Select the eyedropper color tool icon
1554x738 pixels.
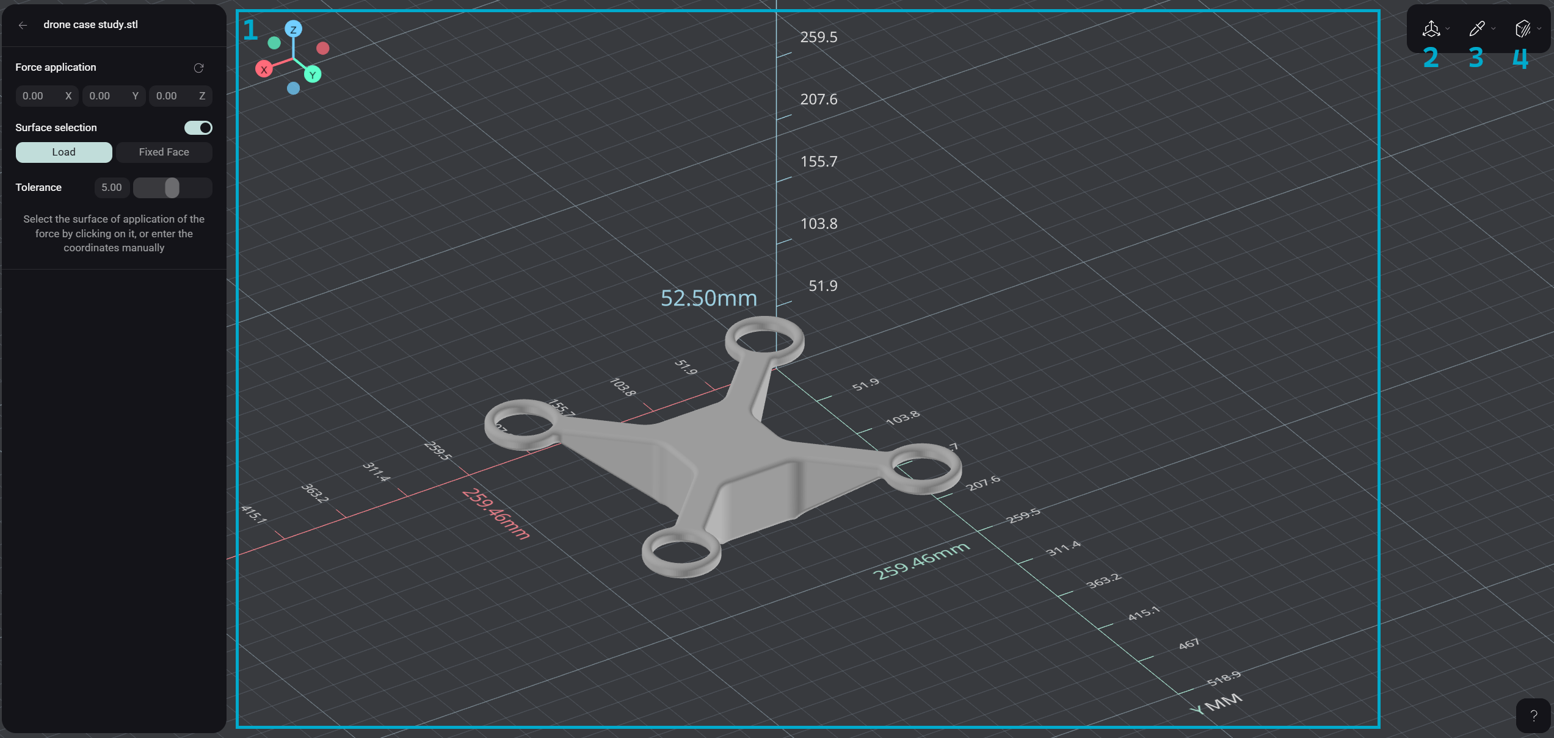(x=1477, y=29)
